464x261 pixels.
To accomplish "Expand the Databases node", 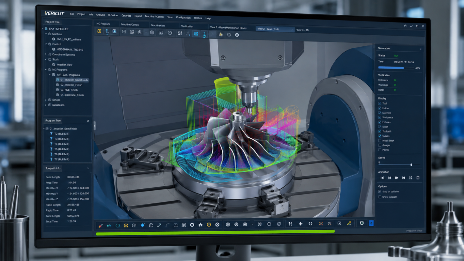I will tap(46, 105).
